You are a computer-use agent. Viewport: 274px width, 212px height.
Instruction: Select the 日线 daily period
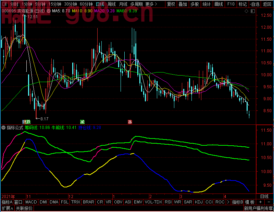click(100, 4)
